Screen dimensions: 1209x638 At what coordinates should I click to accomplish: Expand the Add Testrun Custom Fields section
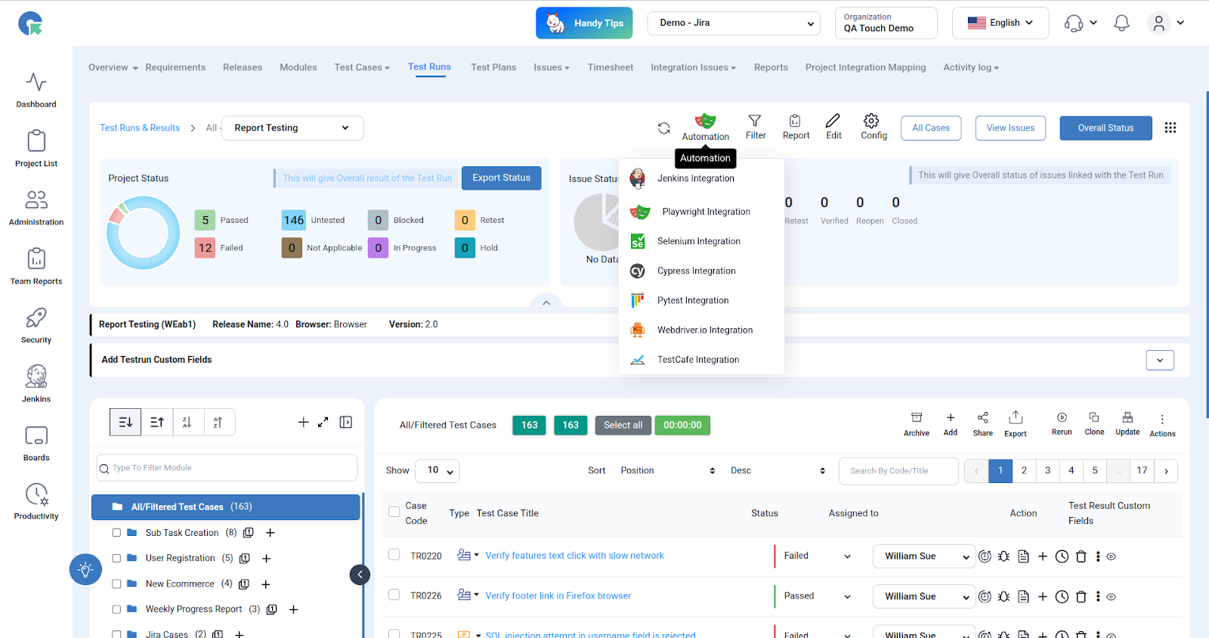(x=1160, y=360)
